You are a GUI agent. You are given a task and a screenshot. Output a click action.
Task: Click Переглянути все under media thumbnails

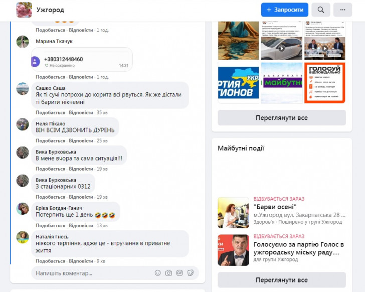click(x=282, y=118)
